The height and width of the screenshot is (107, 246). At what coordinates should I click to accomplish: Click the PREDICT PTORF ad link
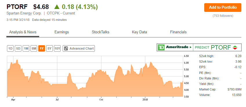[x=217, y=47]
